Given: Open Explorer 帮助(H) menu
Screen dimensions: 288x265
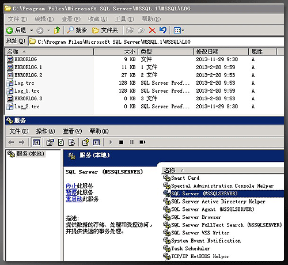Looking at the screenshot, I should click(x=151, y=19).
